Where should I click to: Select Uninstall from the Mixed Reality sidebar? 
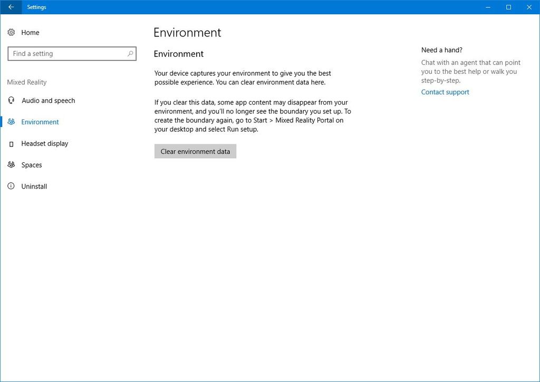click(x=34, y=186)
